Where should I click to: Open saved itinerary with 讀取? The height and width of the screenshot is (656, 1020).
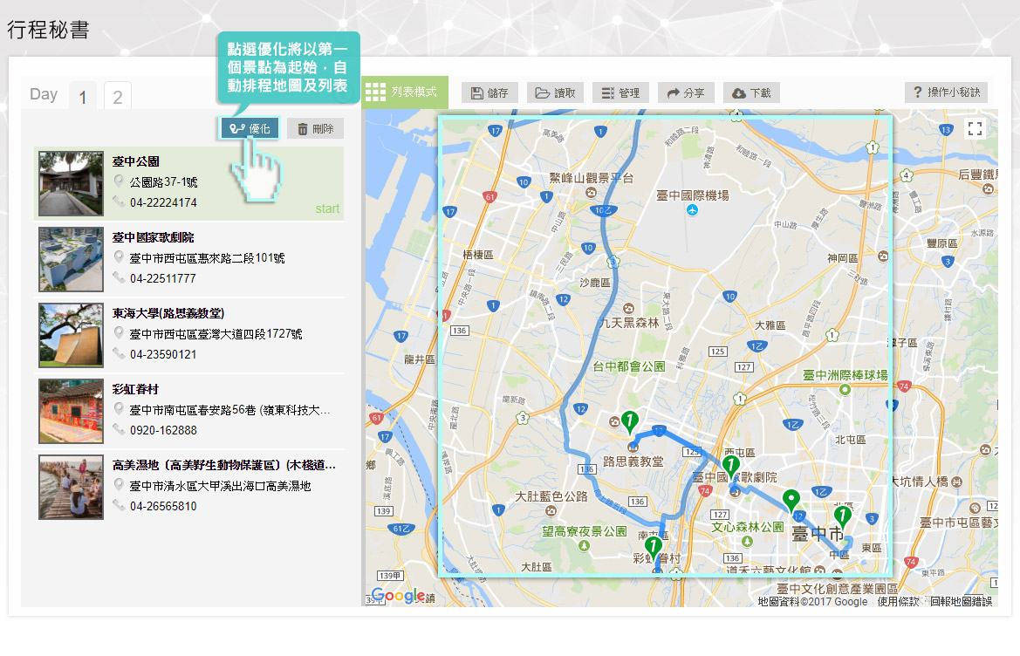[556, 93]
